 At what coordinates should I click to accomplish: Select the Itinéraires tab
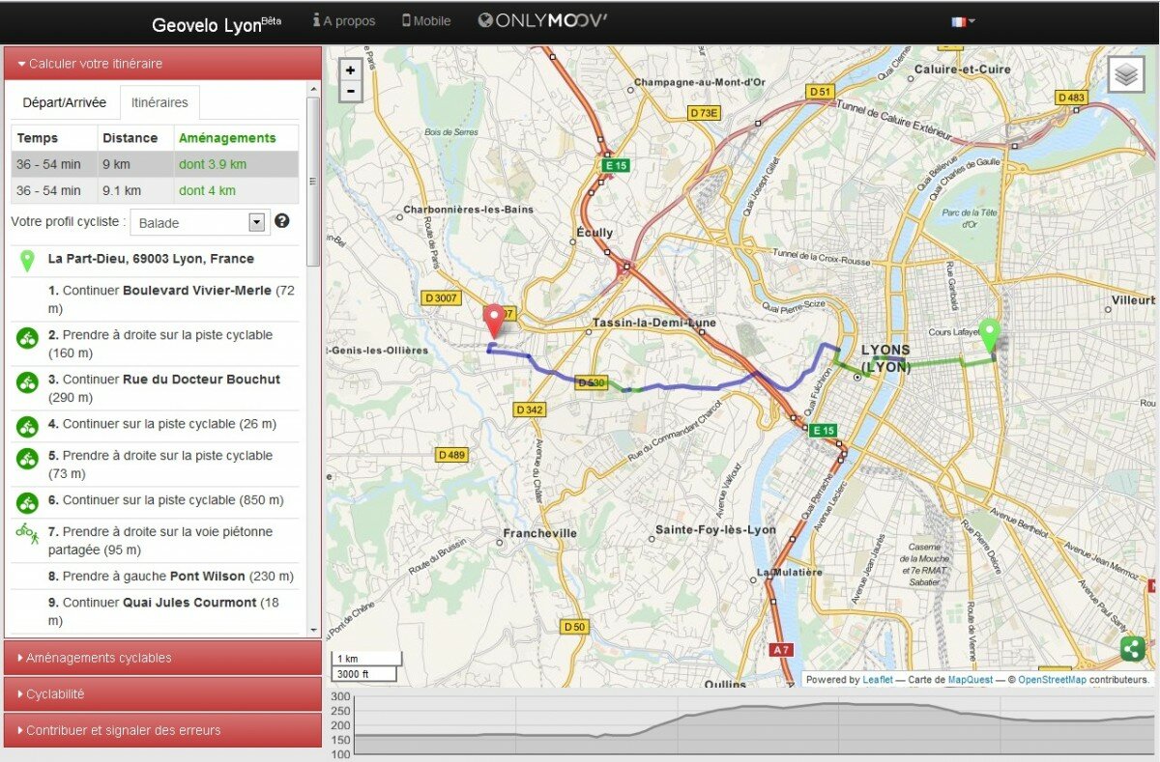pos(159,102)
